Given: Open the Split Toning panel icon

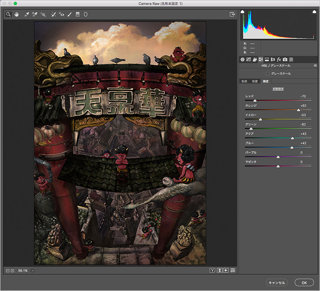Looking at the screenshot, I should 267,60.
